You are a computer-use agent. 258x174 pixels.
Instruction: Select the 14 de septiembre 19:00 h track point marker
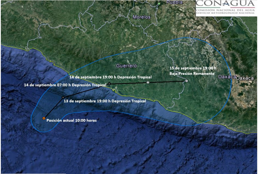click(x=148, y=82)
